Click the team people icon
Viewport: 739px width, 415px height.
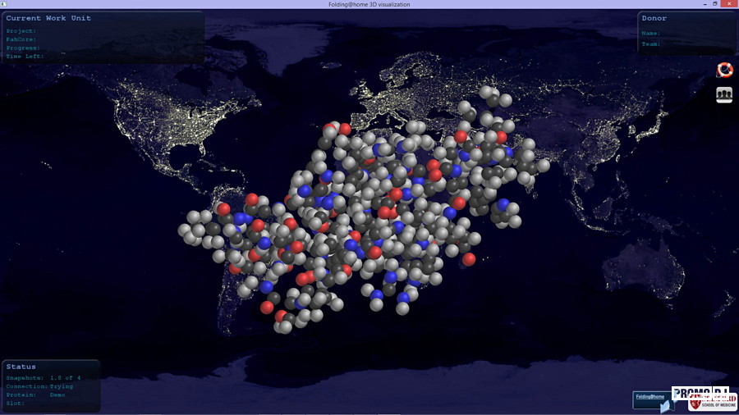724,95
